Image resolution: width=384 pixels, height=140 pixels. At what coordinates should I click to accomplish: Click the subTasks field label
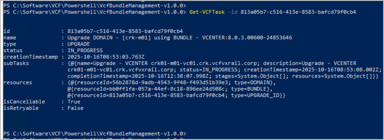(16, 63)
